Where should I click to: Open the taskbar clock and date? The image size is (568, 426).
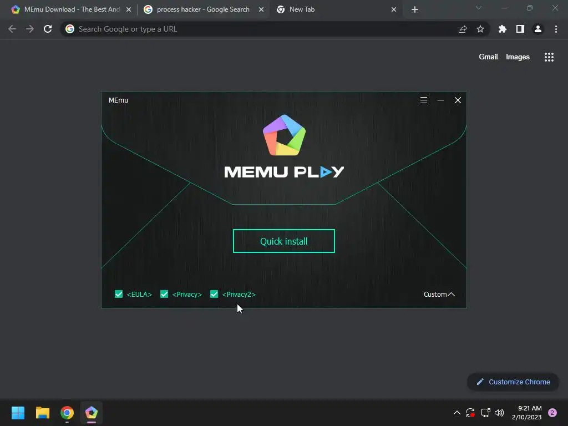pyautogui.click(x=526, y=413)
